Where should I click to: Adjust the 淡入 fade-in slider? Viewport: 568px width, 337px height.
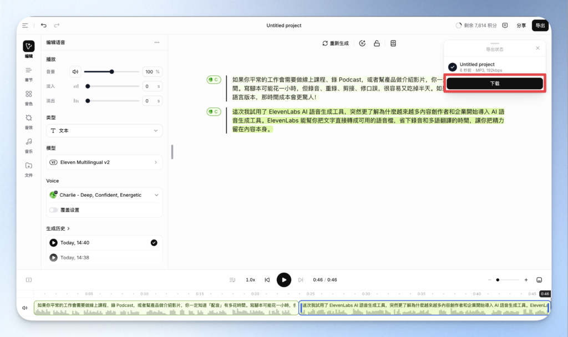(111, 86)
